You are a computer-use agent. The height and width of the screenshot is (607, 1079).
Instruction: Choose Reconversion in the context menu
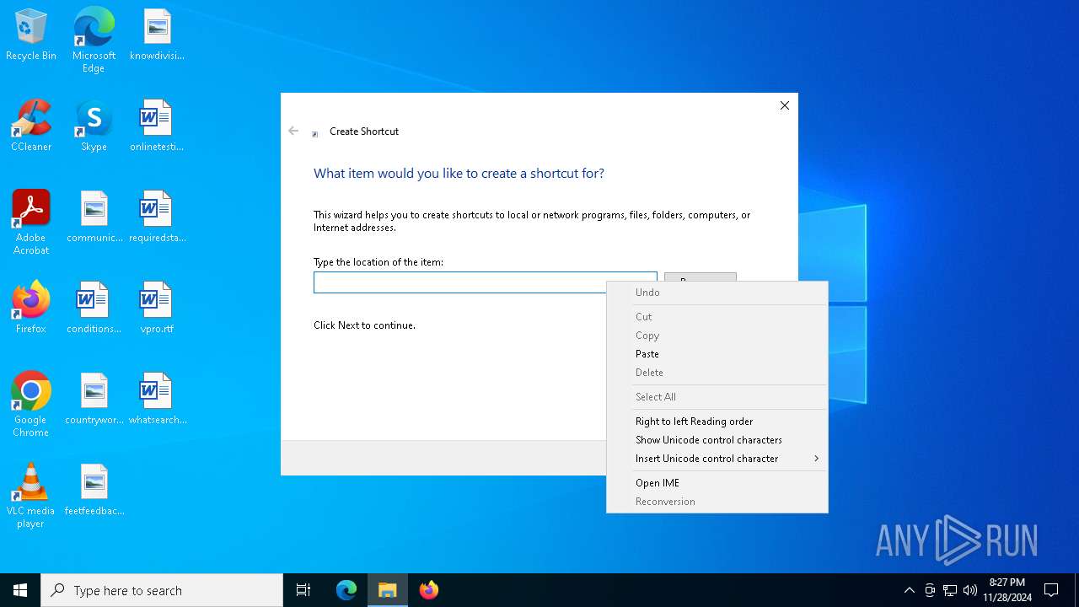click(x=717, y=502)
